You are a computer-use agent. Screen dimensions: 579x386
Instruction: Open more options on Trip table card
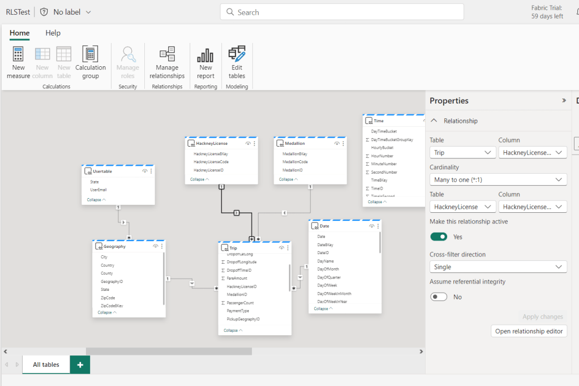[288, 248]
